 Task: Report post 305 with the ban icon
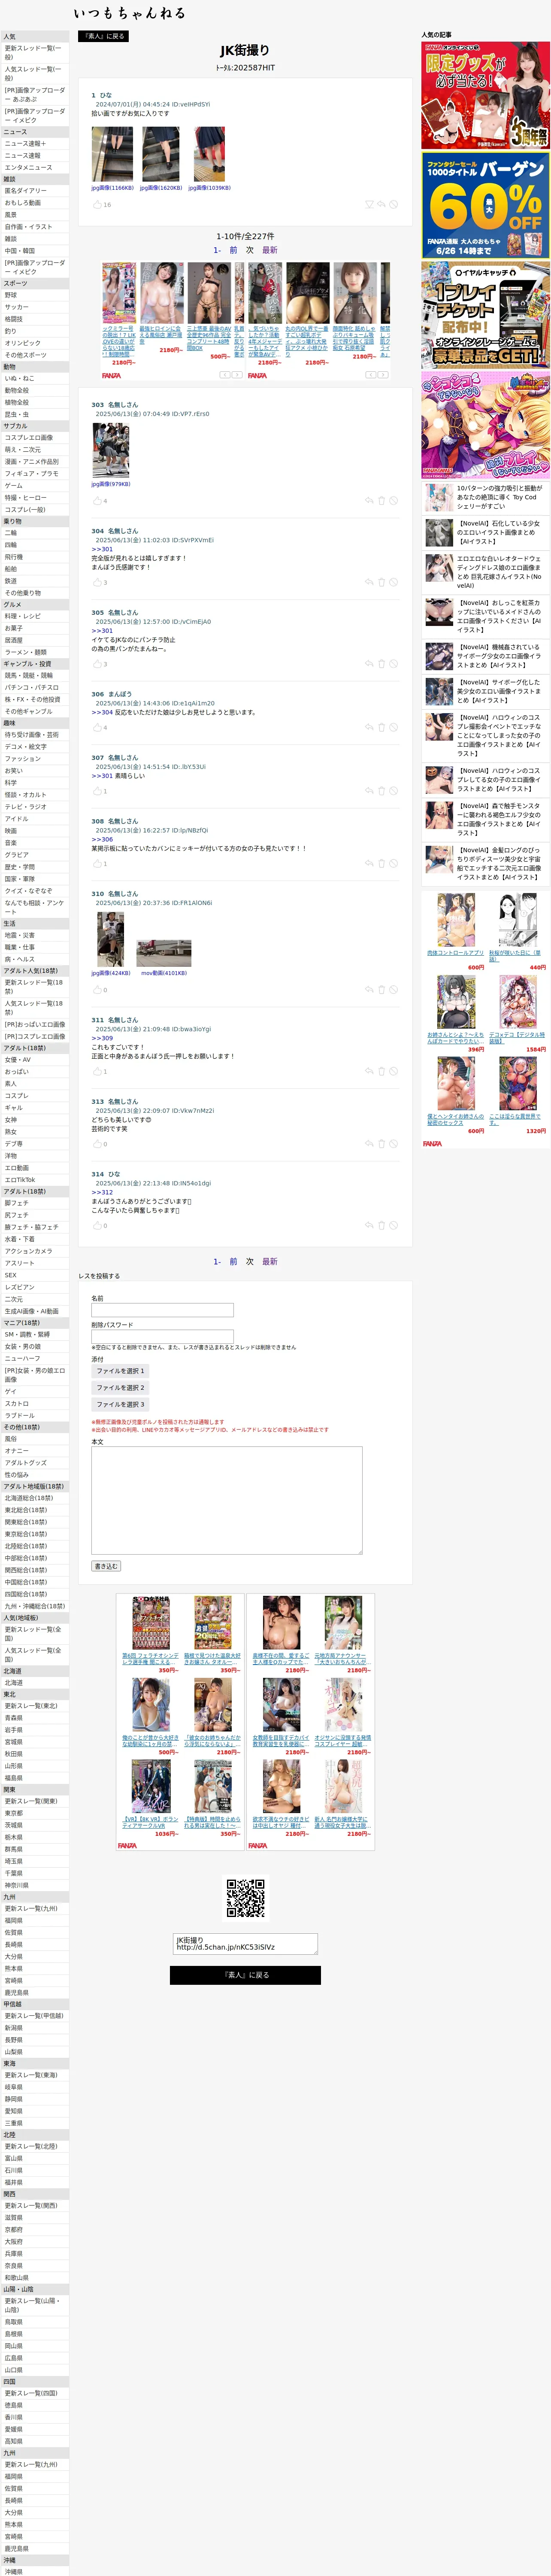point(394,664)
